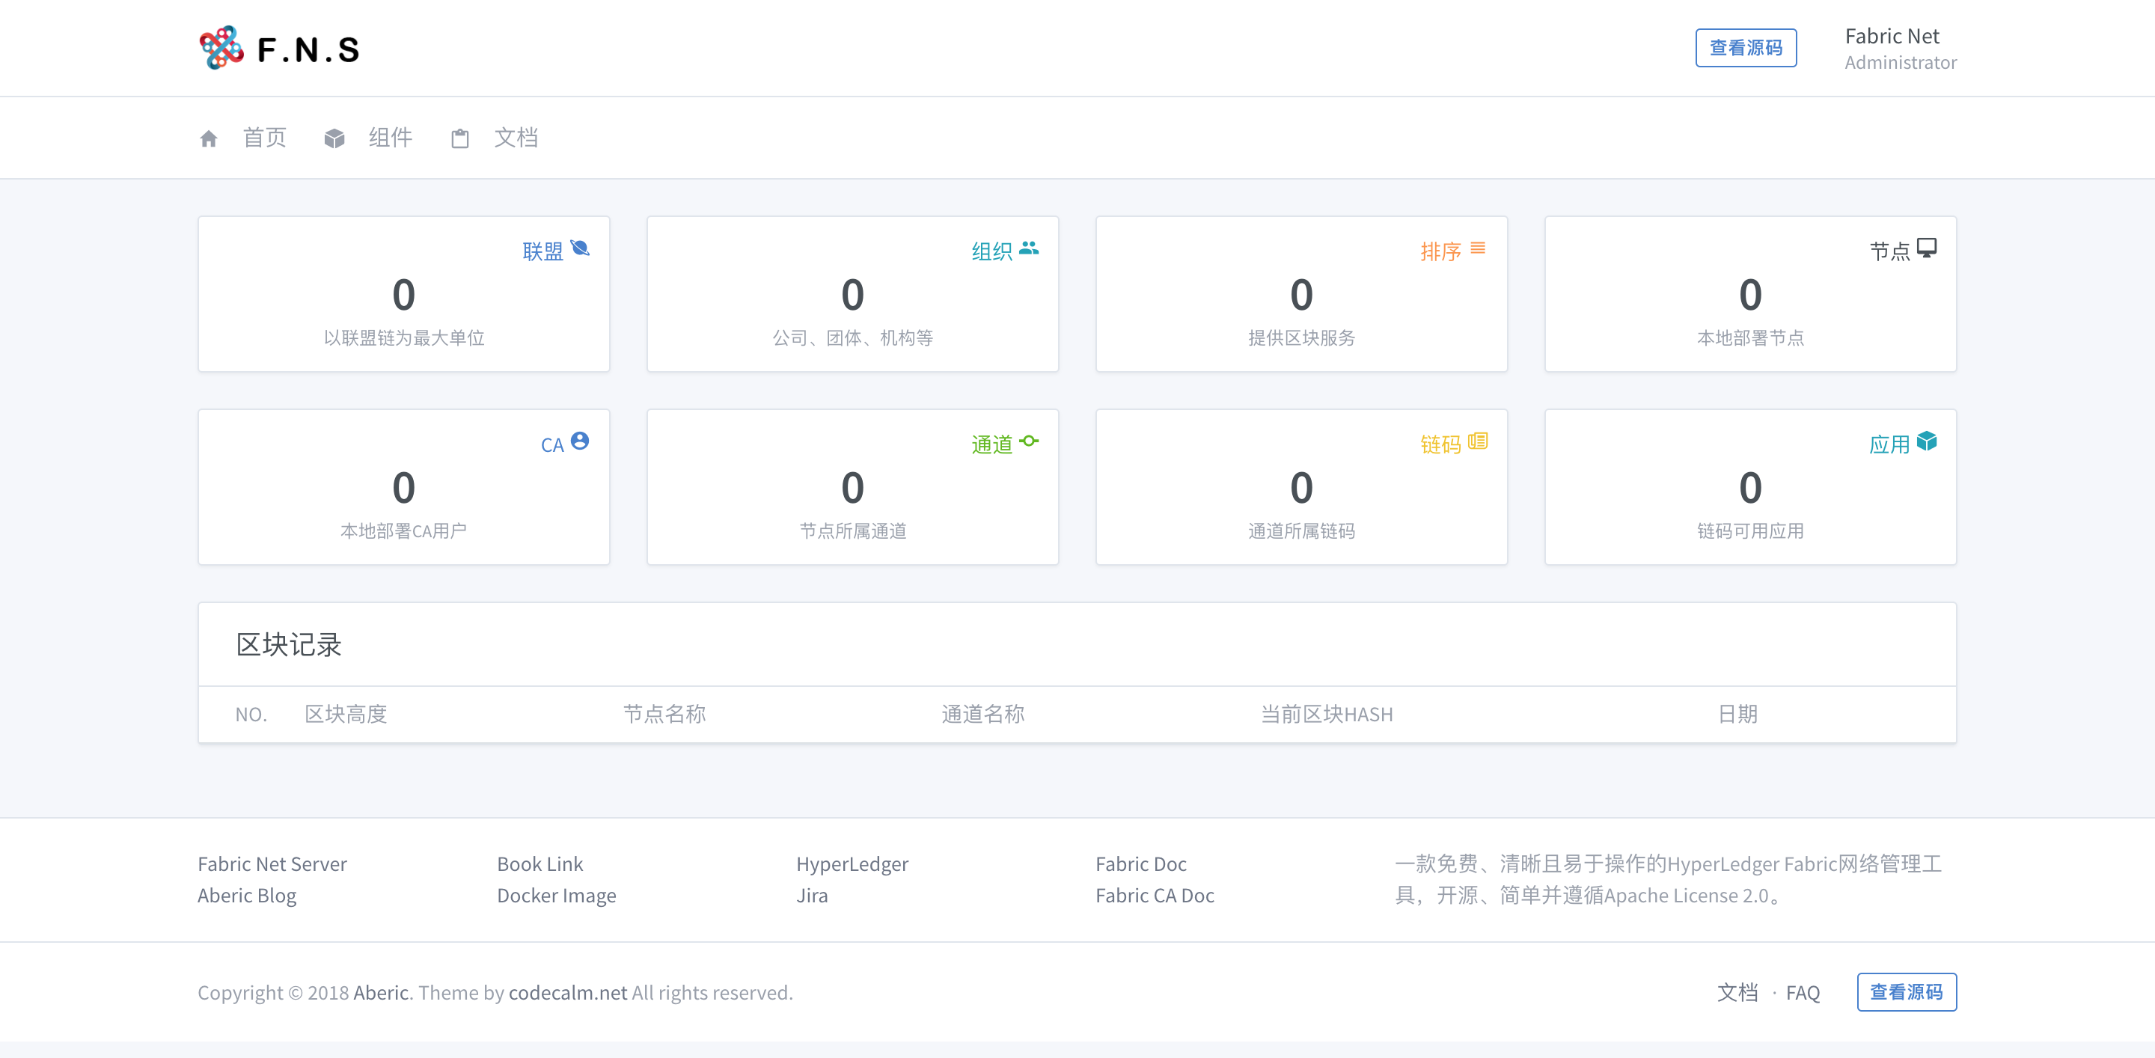Screen dimensions: 2155x1058
Task: Follow the Docker Image footer link
Action: coord(556,896)
